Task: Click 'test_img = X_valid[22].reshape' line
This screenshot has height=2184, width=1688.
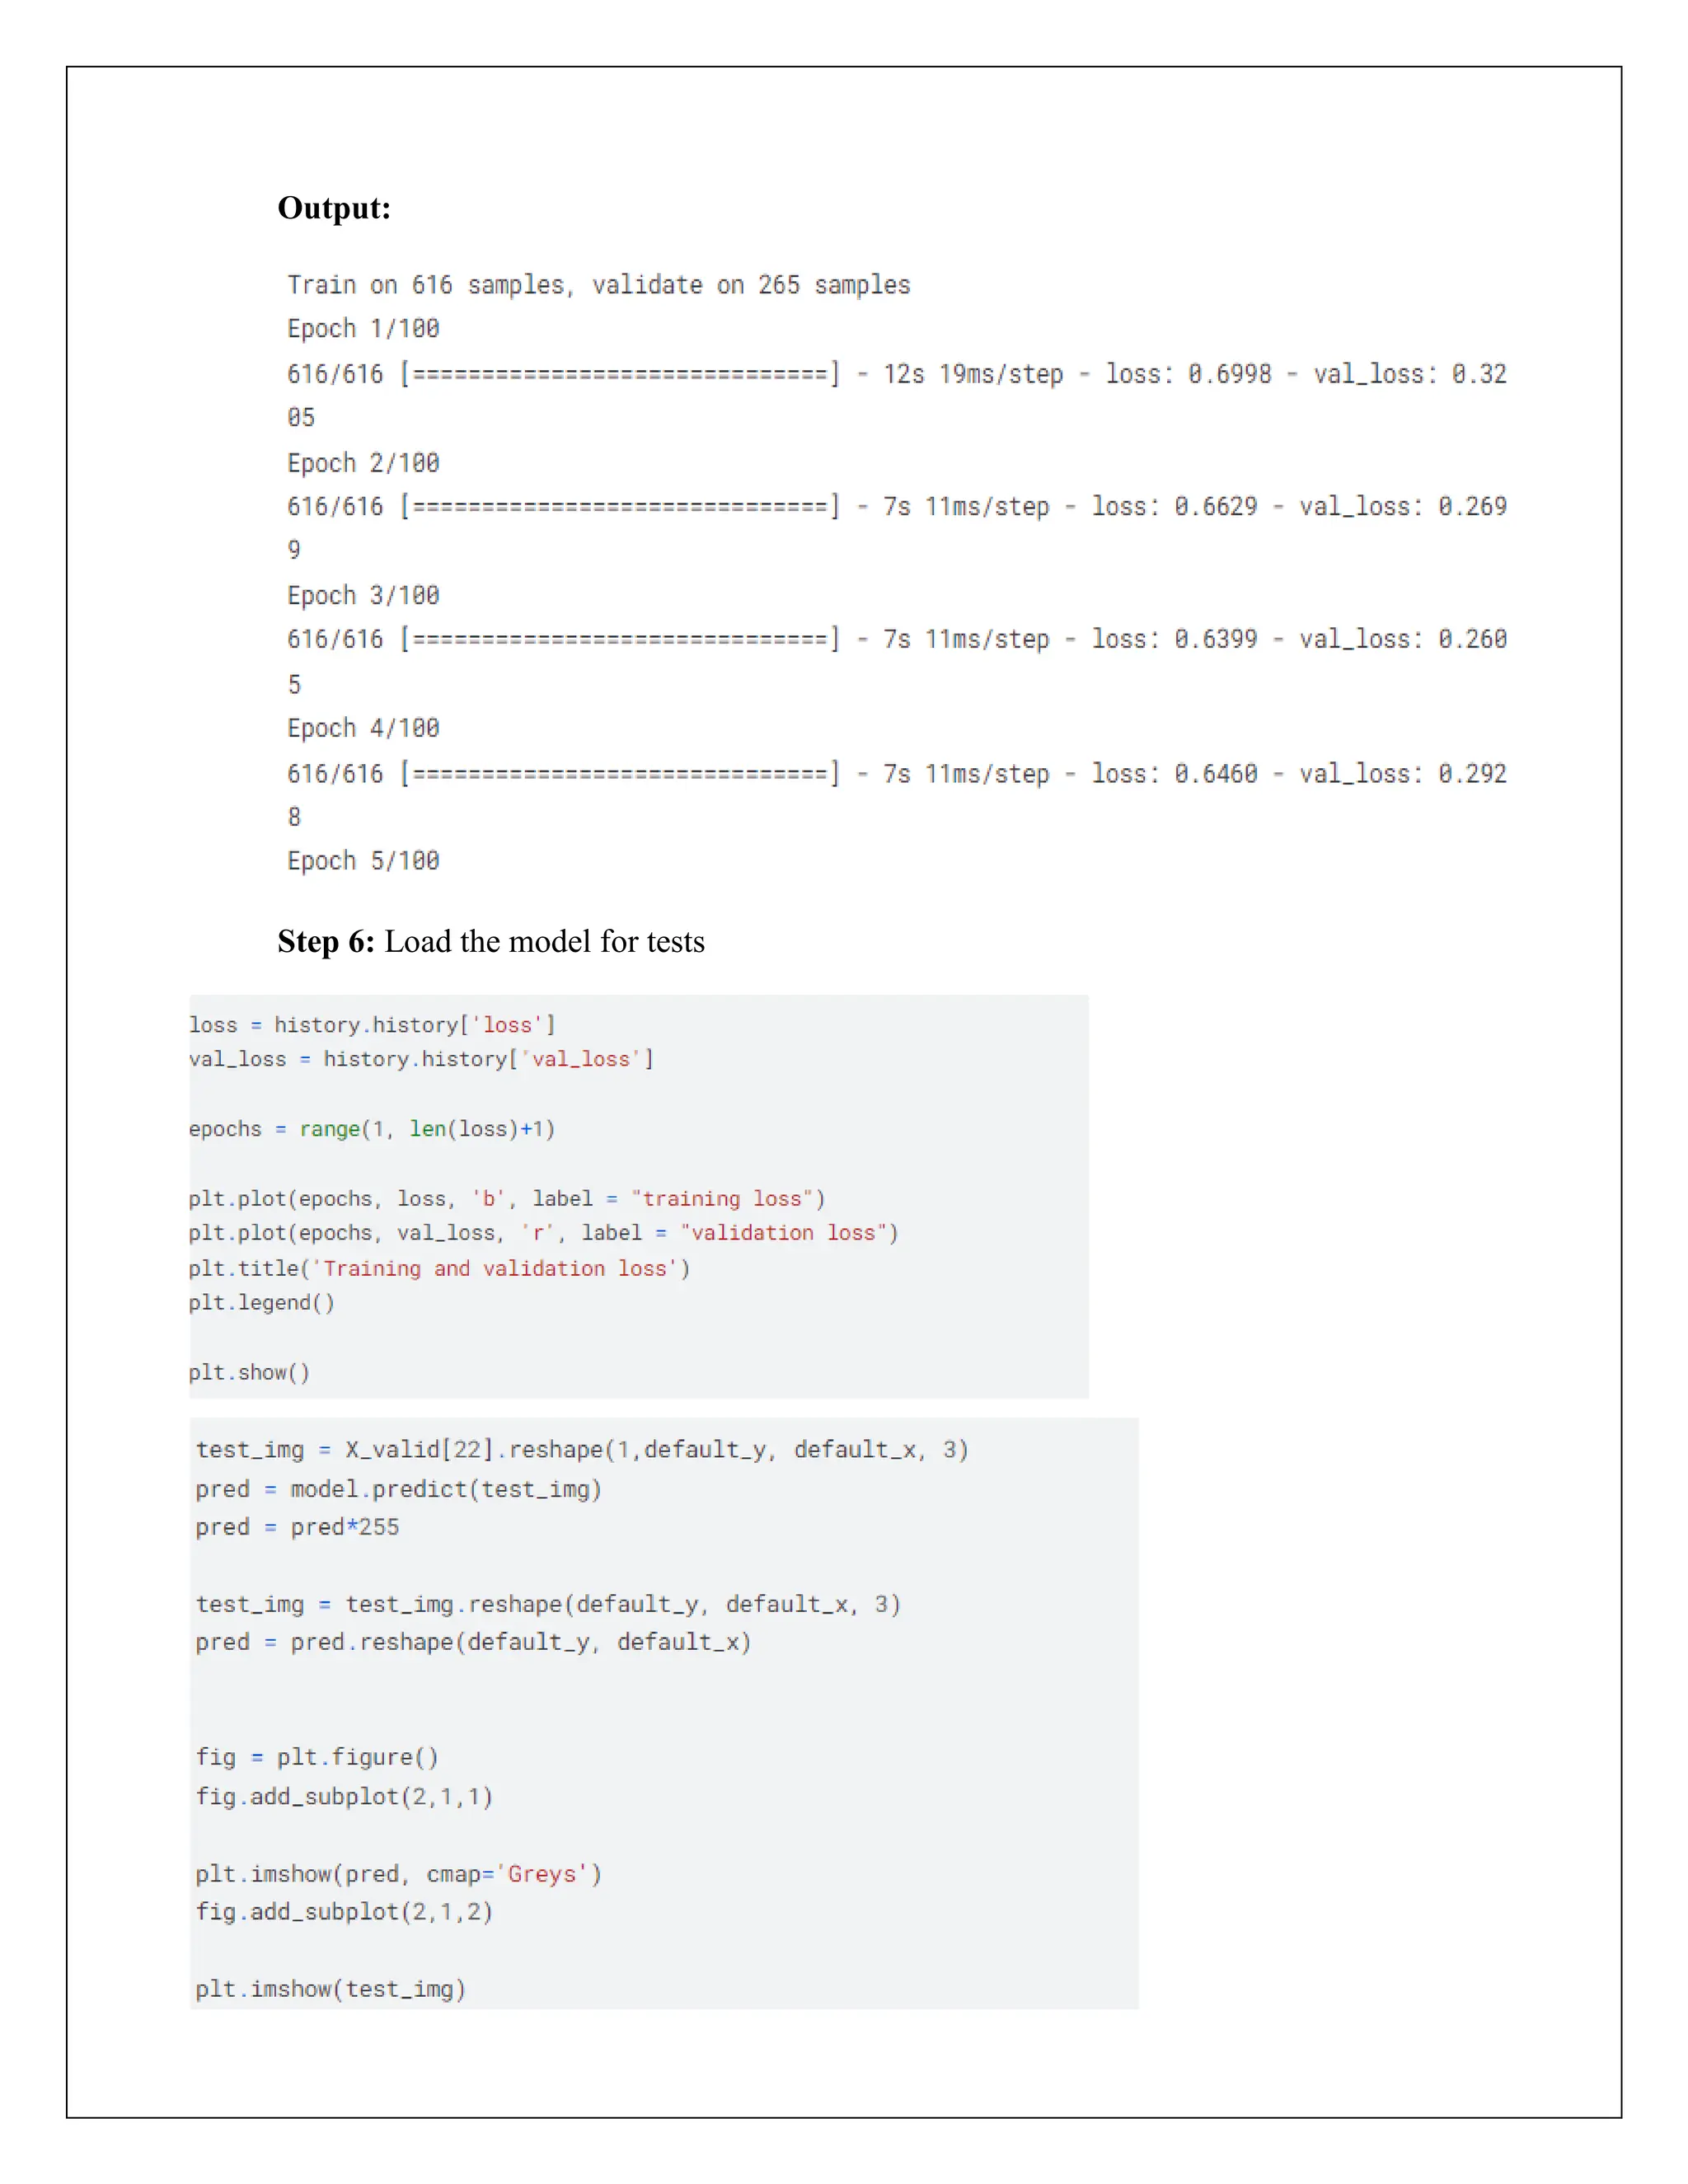Action: pos(582,1450)
